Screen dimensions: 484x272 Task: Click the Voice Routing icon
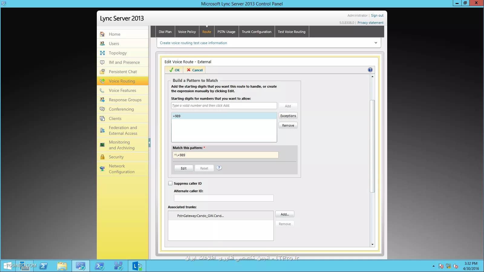coord(102,81)
